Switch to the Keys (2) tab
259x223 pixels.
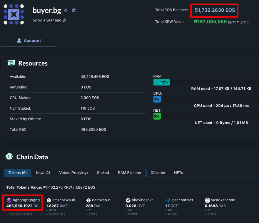43,173
